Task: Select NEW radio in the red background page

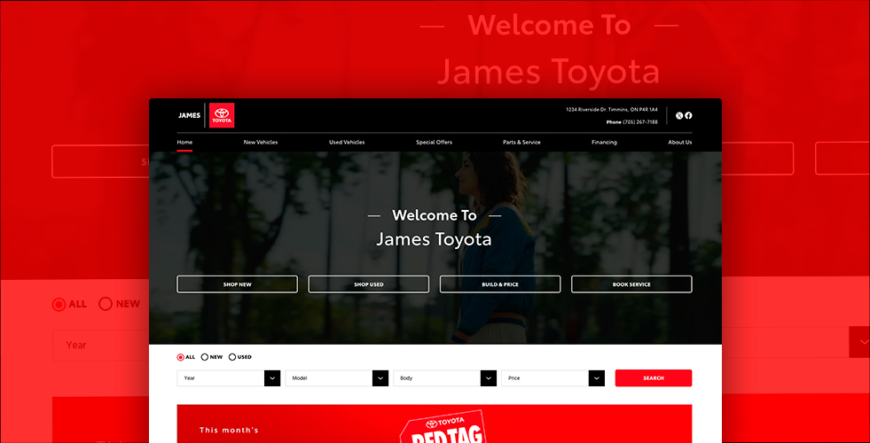Action: (x=106, y=304)
